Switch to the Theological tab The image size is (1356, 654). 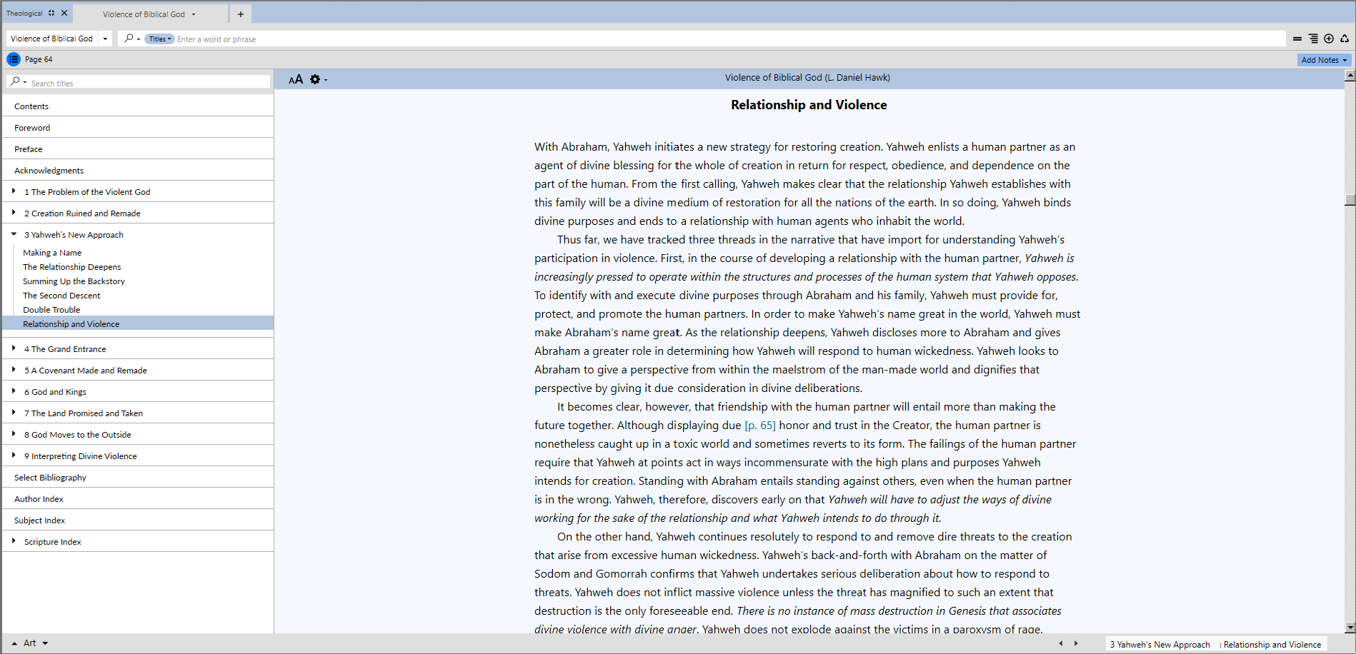click(25, 13)
